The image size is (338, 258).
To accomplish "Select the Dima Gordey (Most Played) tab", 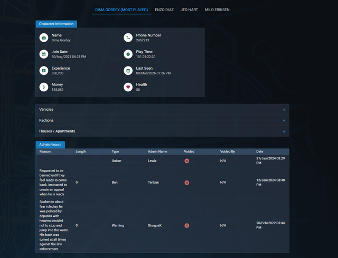I will pos(121,9).
